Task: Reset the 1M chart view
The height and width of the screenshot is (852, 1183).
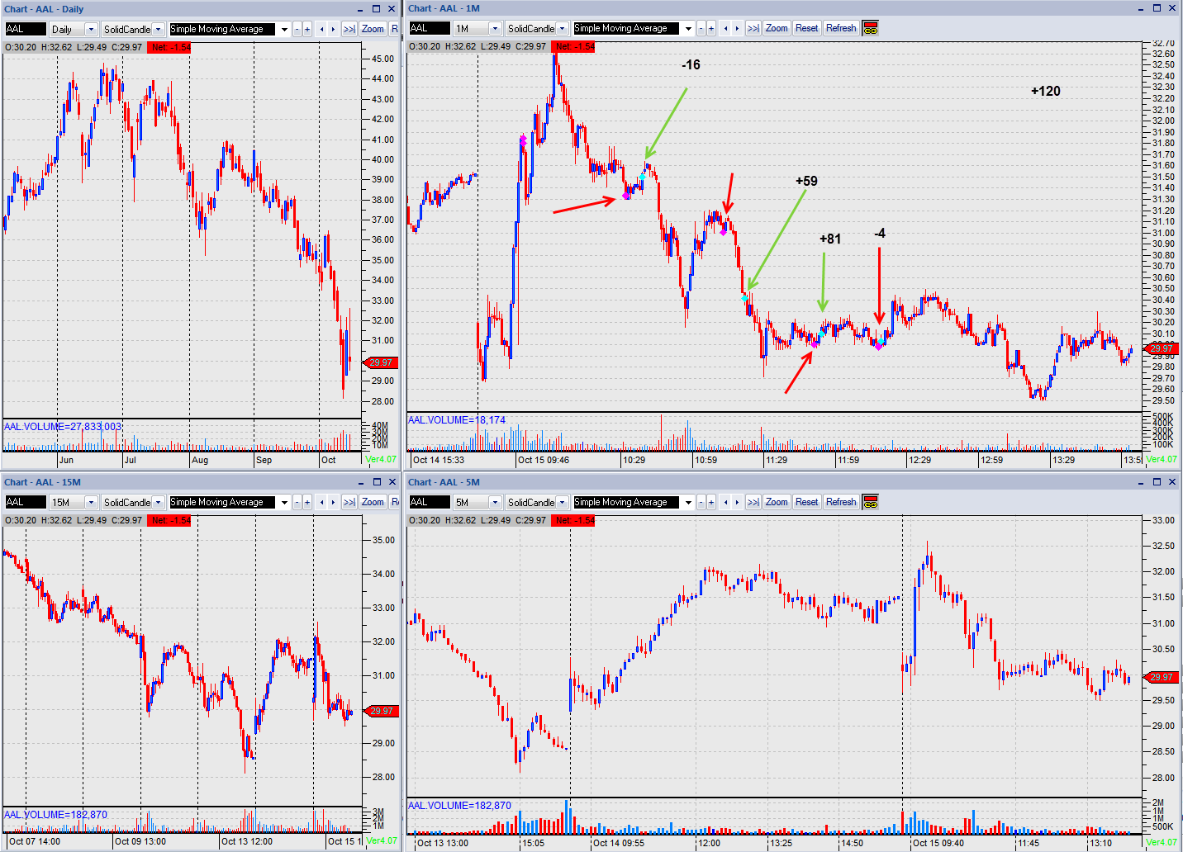Action: (807, 28)
